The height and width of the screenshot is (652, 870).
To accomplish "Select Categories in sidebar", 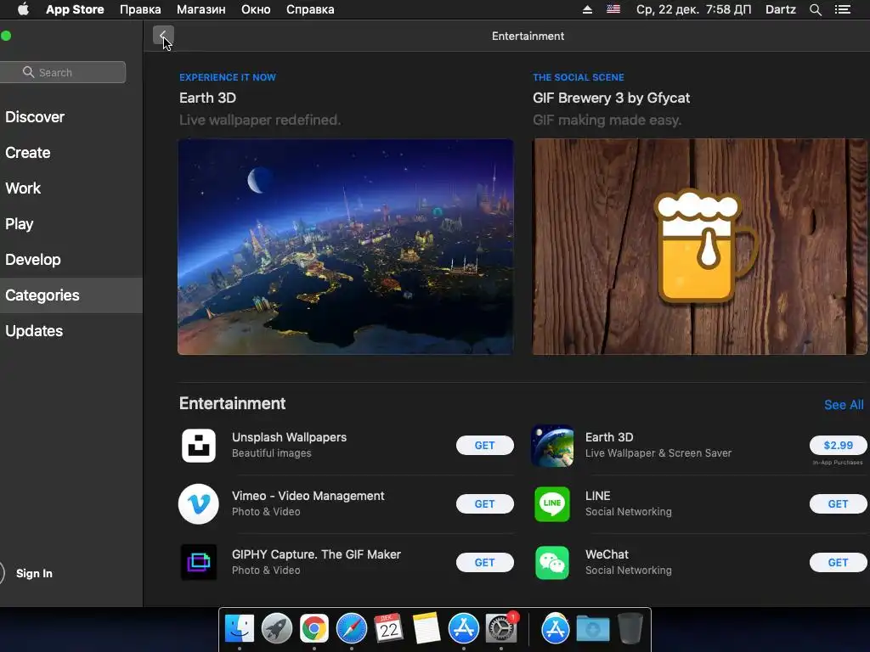I will click(x=71, y=295).
